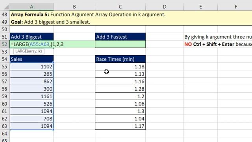Click race time 1.17
This screenshot has height=142, width=252.
120,126
